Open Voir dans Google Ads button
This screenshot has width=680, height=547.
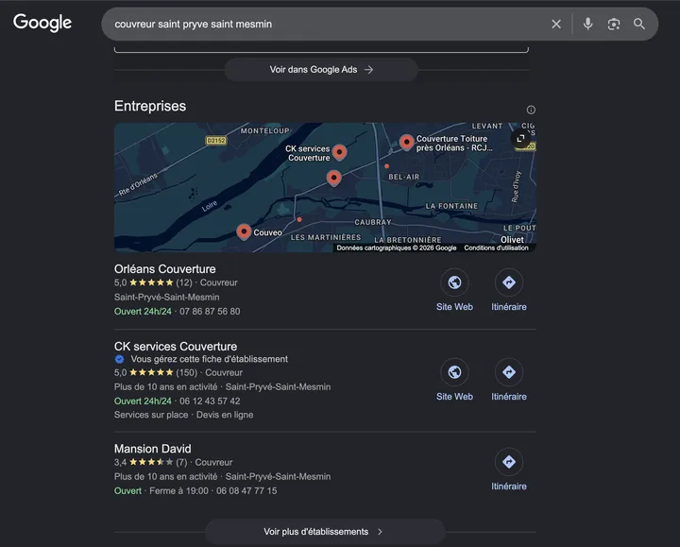tap(321, 69)
